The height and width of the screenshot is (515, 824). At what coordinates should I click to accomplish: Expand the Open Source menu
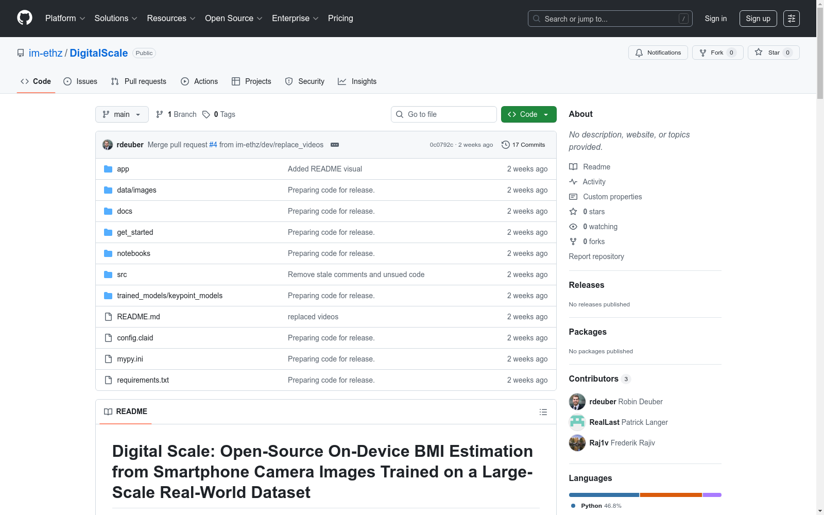[234, 19]
